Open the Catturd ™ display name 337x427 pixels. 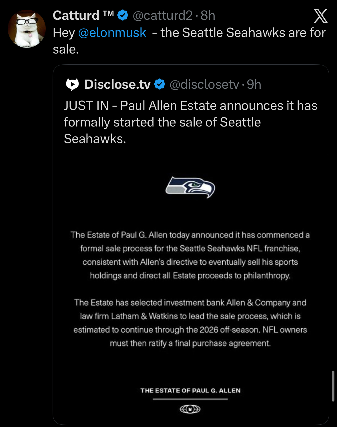click(83, 15)
